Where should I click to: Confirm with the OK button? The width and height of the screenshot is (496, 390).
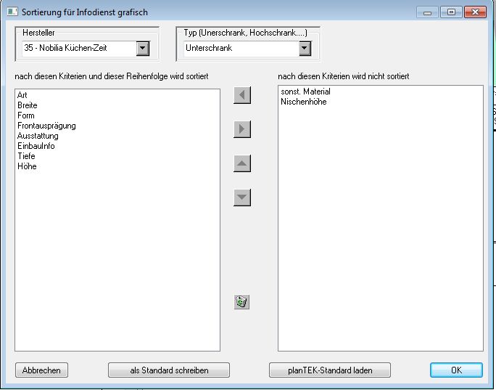pos(456,370)
